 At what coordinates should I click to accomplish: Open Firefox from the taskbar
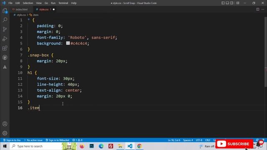pos(82,146)
